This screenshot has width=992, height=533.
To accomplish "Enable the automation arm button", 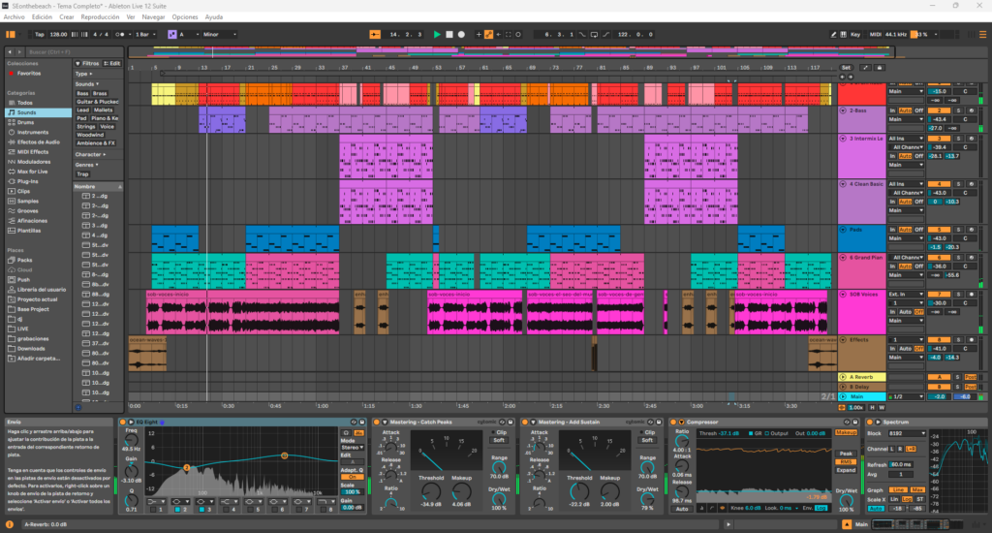I will (488, 34).
